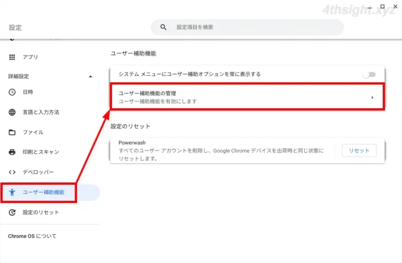Open 言語と入力方法 in the sidebar
The width and height of the screenshot is (402, 263).
(41, 112)
